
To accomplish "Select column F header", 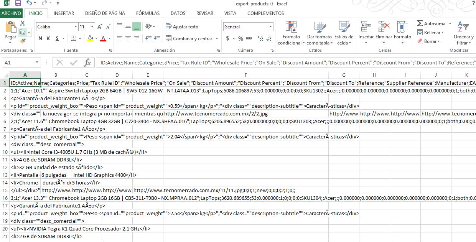I will 245,75.
